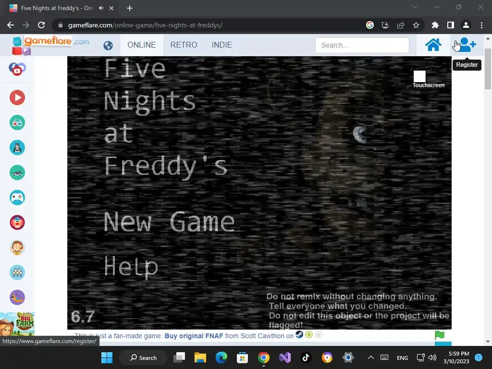Toggle the browser side panel

click(451, 25)
